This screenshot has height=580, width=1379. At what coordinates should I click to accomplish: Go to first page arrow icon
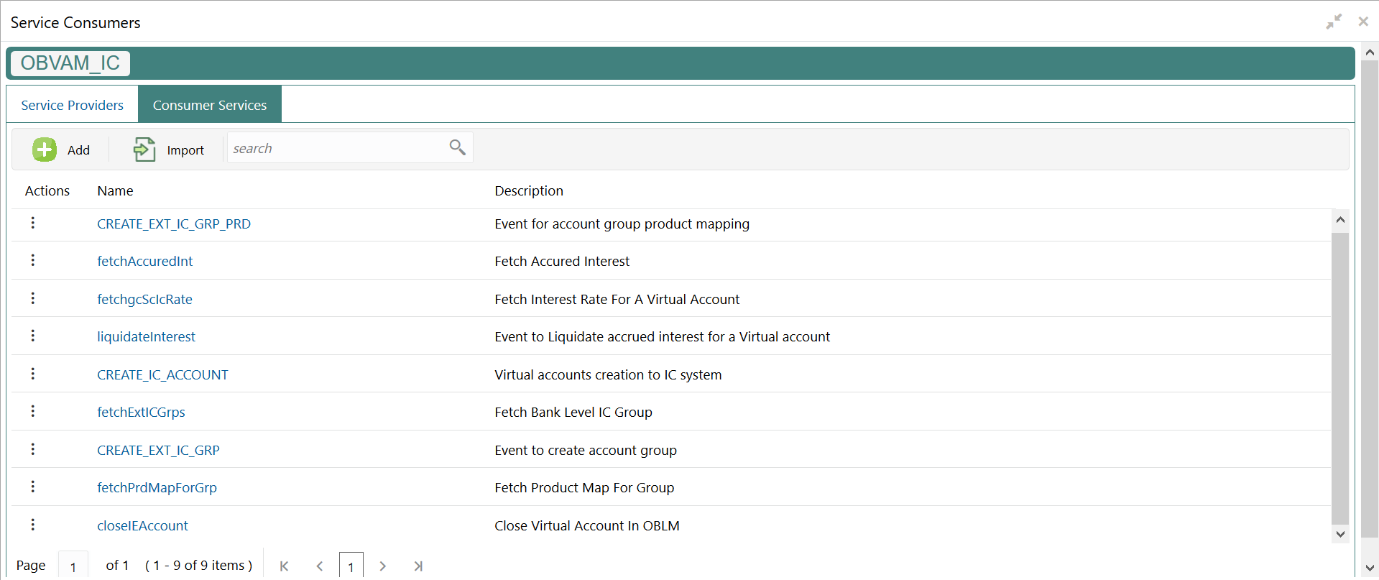click(285, 566)
